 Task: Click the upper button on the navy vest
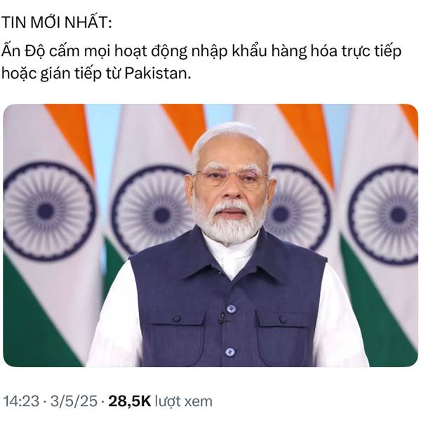231,309
